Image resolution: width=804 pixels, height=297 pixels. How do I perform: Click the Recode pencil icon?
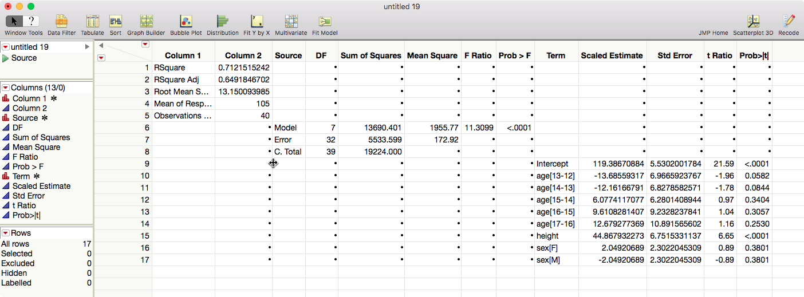[x=789, y=22]
